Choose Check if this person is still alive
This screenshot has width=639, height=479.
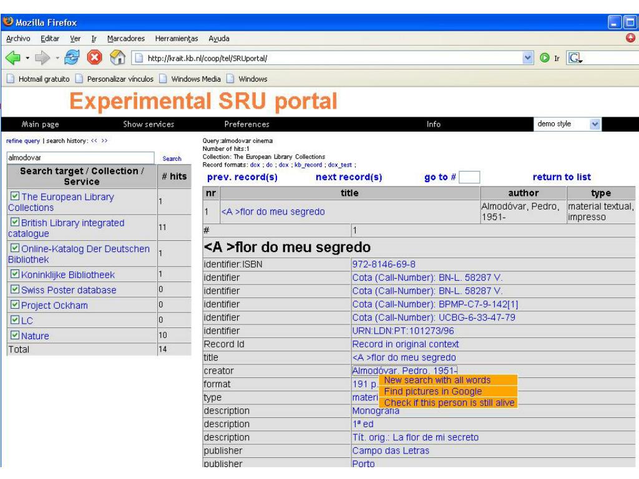(449, 403)
